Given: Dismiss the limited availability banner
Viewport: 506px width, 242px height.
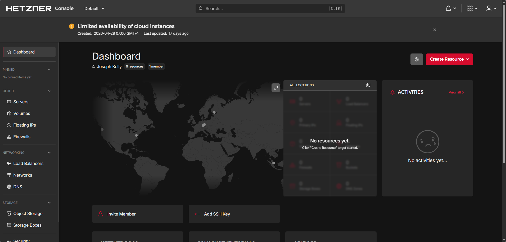Looking at the screenshot, I should coord(435,30).
